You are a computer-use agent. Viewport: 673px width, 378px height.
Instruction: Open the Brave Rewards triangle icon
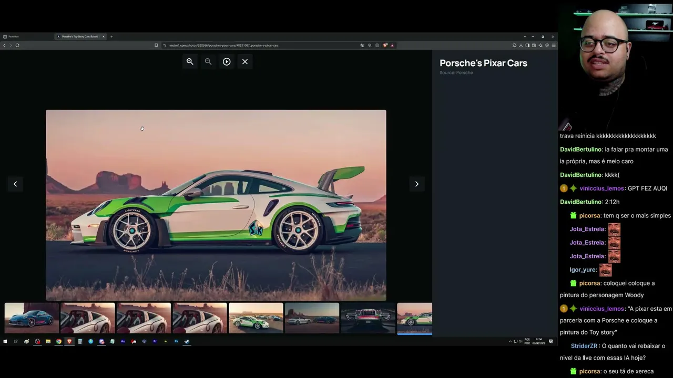click(x=392, y=45)
